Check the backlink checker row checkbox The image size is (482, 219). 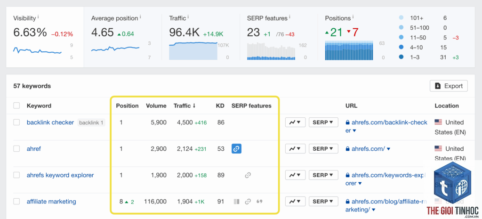click(x=16, y=122)
